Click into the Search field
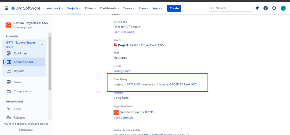The image size is (290, 135). (231, 8)
